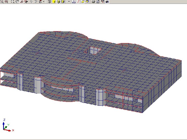The height and width of the screenshot is (140, 187).
Task: Click the stacked layers icon
Action: click(107, 2)
